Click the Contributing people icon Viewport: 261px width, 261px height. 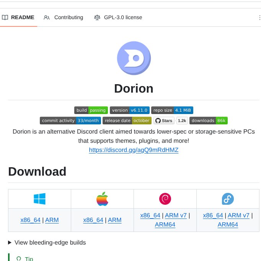click(x=47, y=18)
